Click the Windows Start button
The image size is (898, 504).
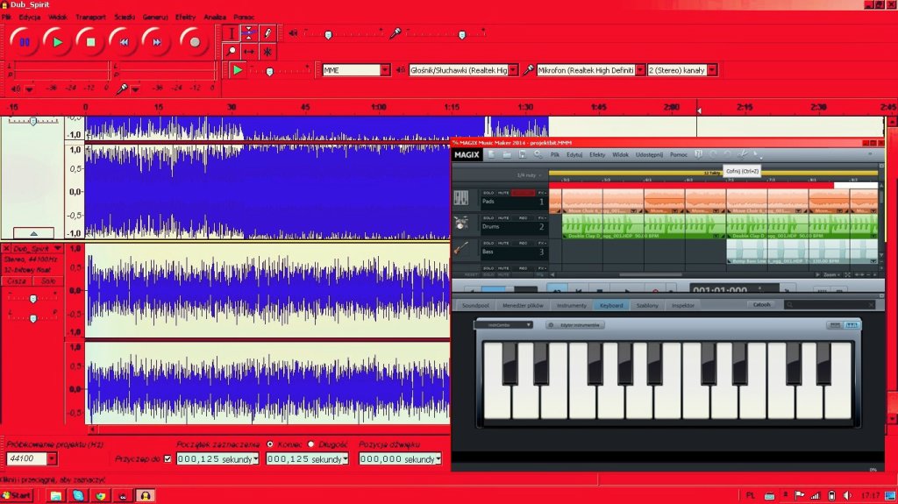(x=17, y=495)
